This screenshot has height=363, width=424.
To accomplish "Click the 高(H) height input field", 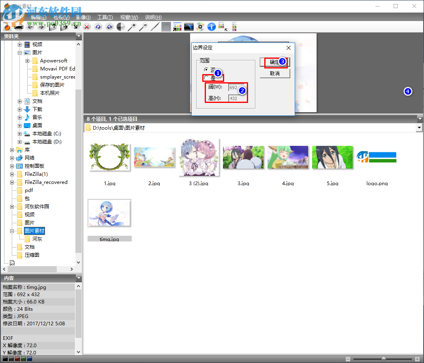I will click(x=236, y=98).
